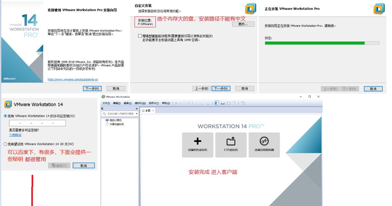This screenshot has height=206, width=392.
Task: Open the 帮助(H) menu
Action: tap(166, 103)
